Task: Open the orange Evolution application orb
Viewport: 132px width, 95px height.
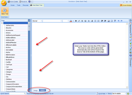Action: pos(4,3)
